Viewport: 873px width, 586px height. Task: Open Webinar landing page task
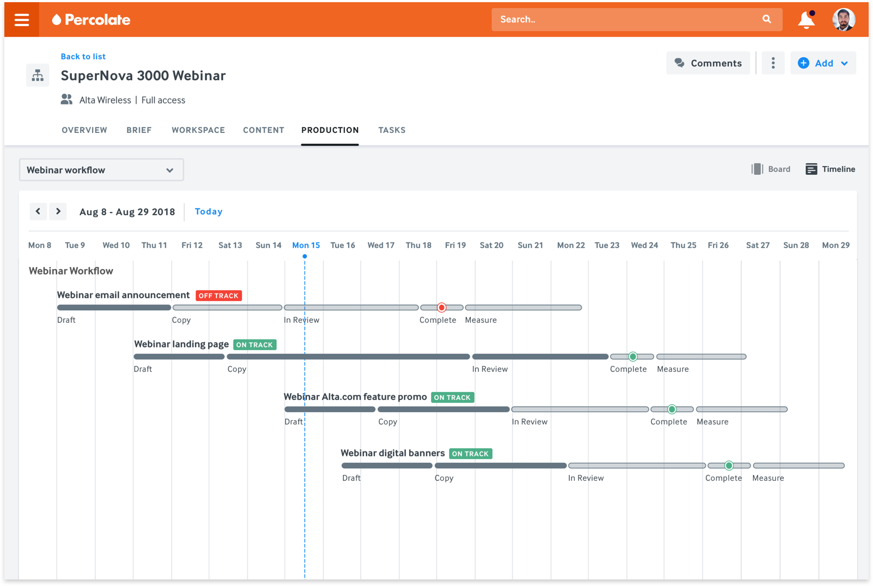pos(181,344)
